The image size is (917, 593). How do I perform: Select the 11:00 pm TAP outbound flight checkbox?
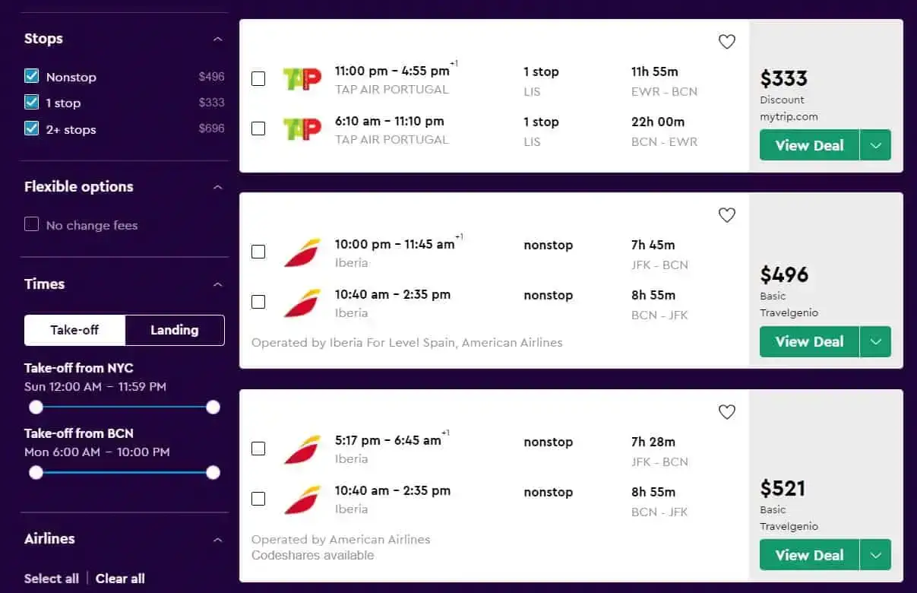coord(258,79)
